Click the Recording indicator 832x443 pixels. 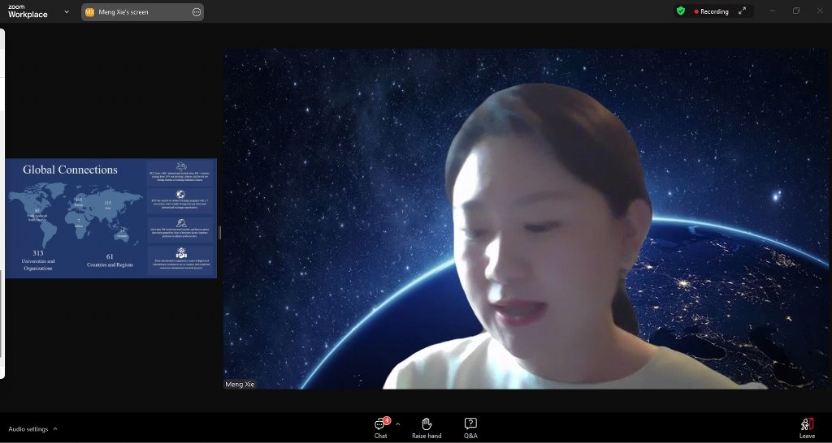coord(712,11)
